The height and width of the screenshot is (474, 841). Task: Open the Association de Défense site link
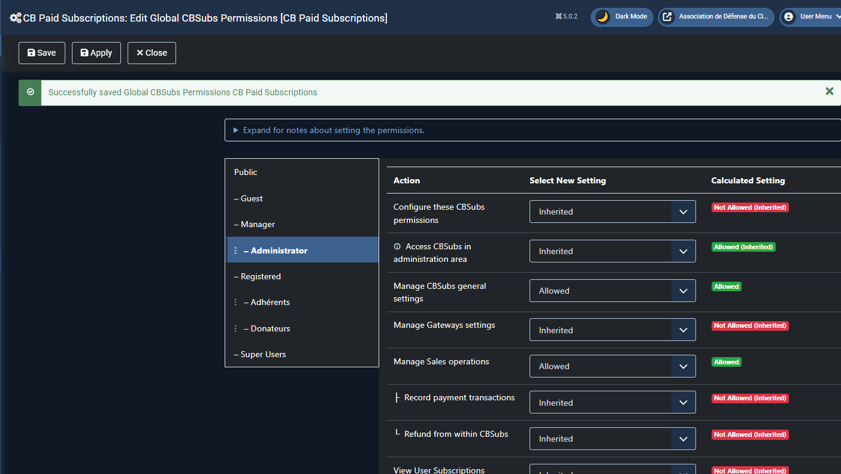[716, 17]
